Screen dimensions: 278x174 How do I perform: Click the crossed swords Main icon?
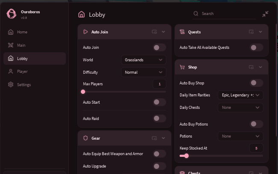click(11, 45)
